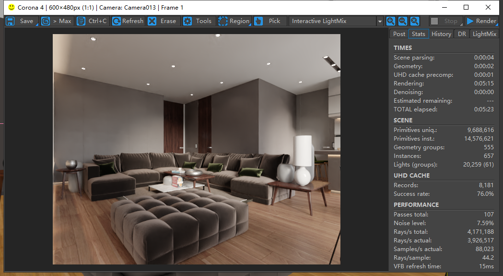Click the rendered living room image
The height and width of the screenshot is (276, 503).
point(196,149)
